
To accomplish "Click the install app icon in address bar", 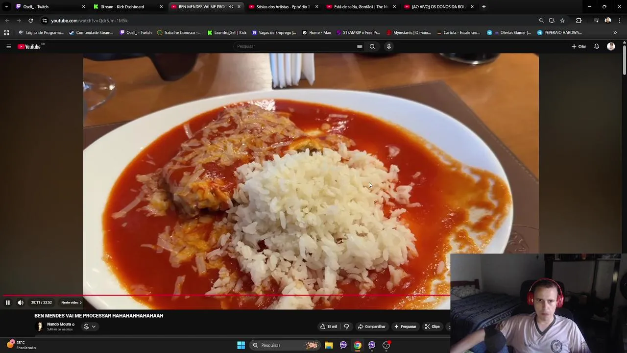I will coord(552,21).
